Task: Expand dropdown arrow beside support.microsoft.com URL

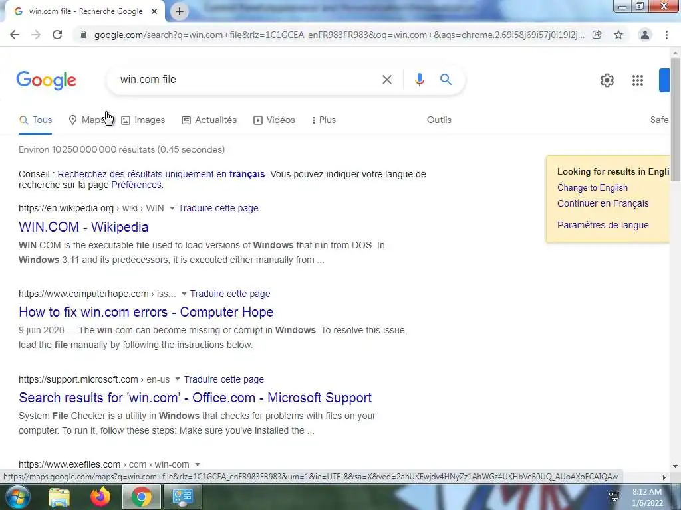Action: point(177,379)
